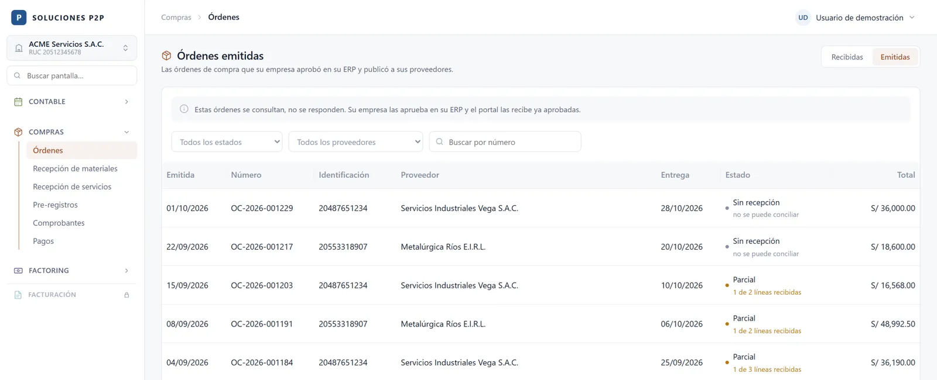The image size is (937, 380).
Task: Focus the Buscar por número field
Action: pyautogui.click(x=505, y=141)
